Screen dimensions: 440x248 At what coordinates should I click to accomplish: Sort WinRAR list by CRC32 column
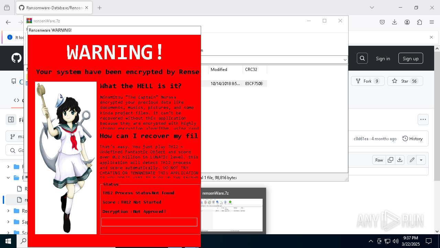[x=255, y=70]
